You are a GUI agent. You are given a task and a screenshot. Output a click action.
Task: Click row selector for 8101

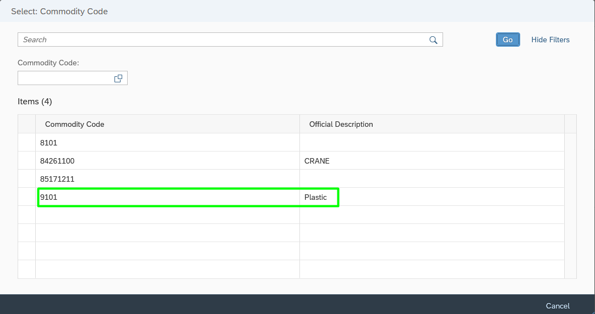26,142
